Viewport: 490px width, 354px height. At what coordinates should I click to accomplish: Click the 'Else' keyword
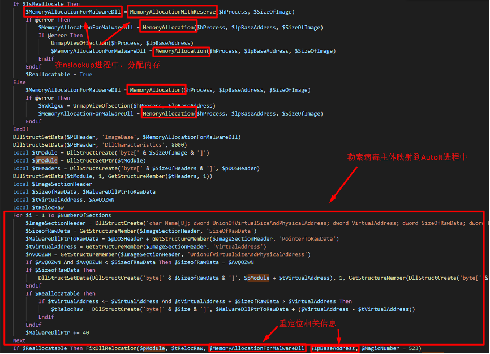pyautogui.click(x=19, y=82)
